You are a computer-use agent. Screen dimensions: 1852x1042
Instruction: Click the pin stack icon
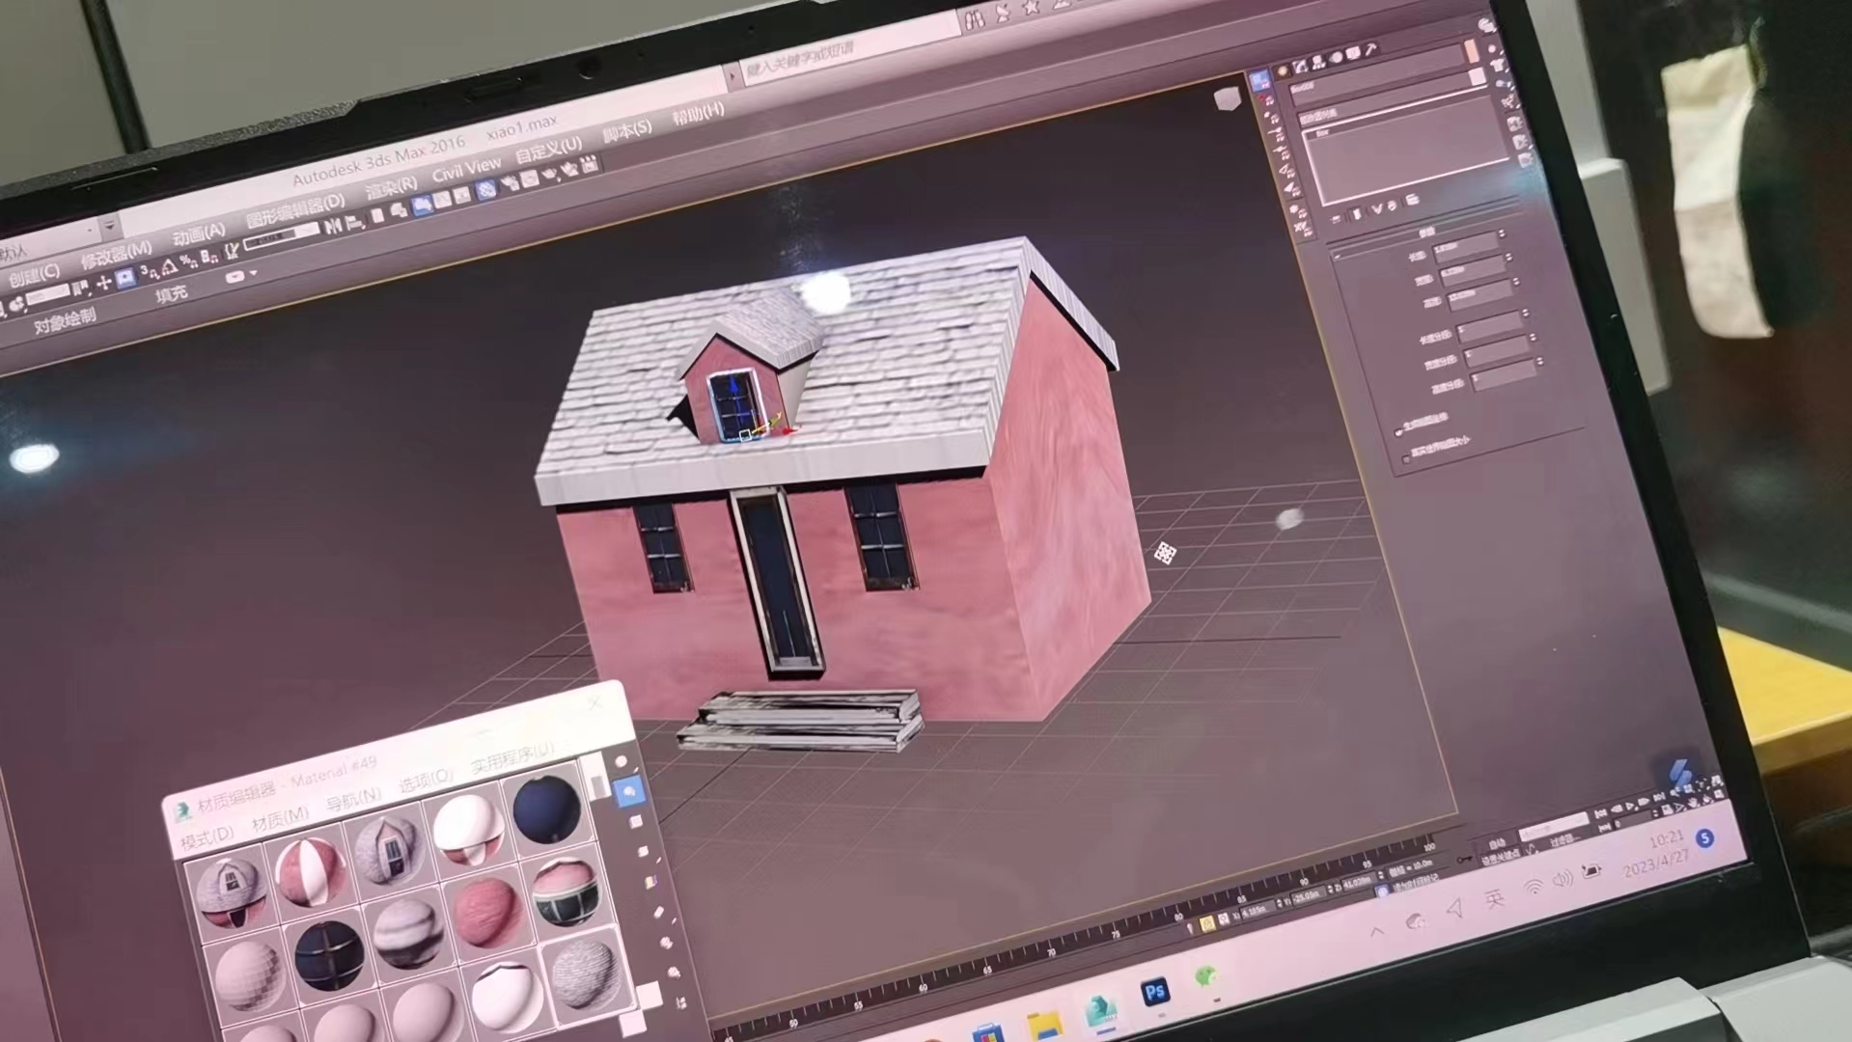1337,220
